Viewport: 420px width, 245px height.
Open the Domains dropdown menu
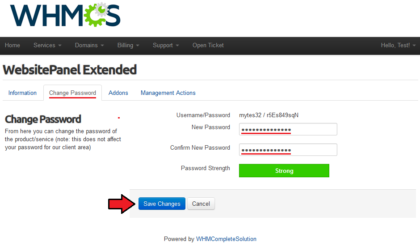point(89,45)
